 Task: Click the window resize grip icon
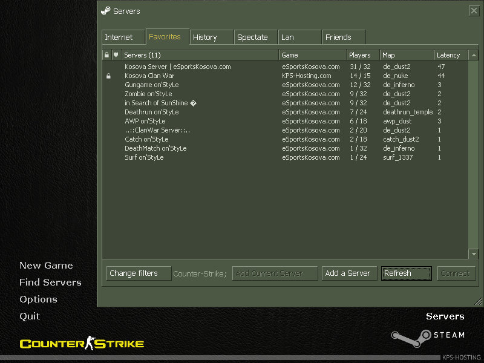pyautogui.click(x=478, y=301)
